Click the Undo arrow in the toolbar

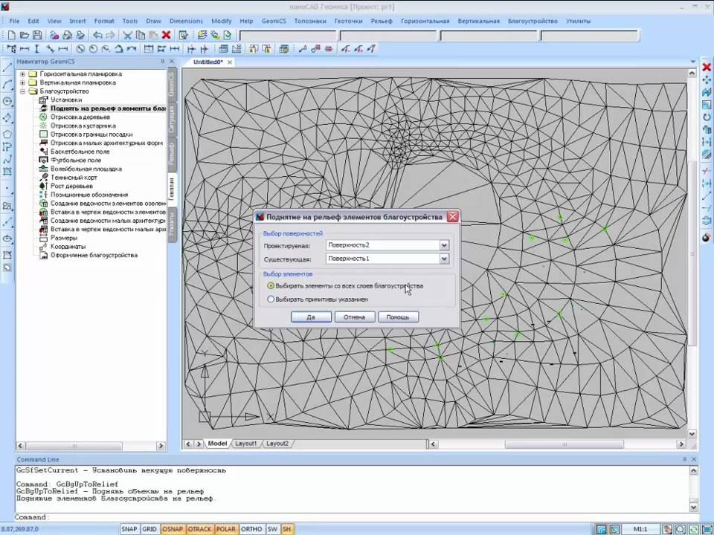97,35
